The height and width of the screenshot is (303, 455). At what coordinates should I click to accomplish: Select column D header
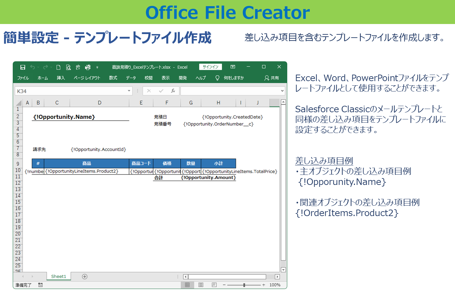[x=99, y=103]
